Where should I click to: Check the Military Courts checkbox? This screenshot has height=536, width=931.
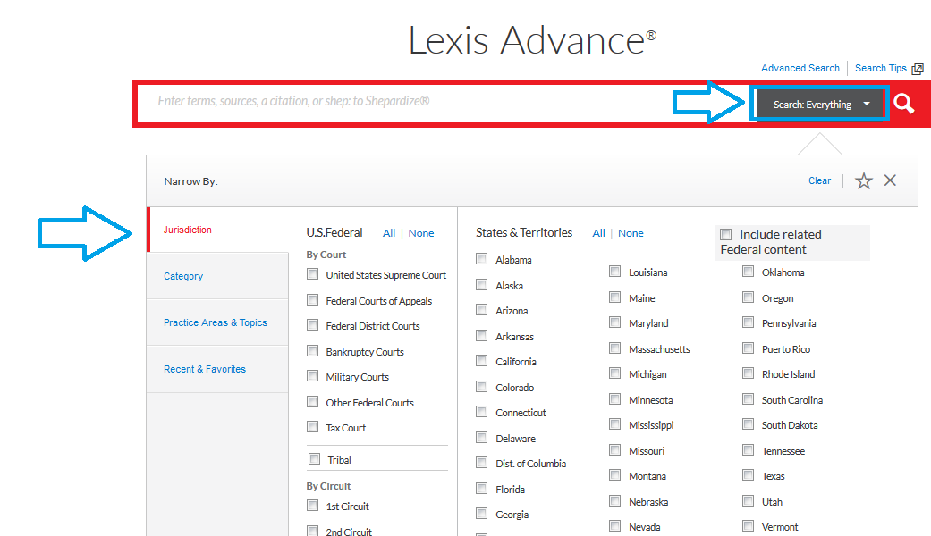coord(312,377)
